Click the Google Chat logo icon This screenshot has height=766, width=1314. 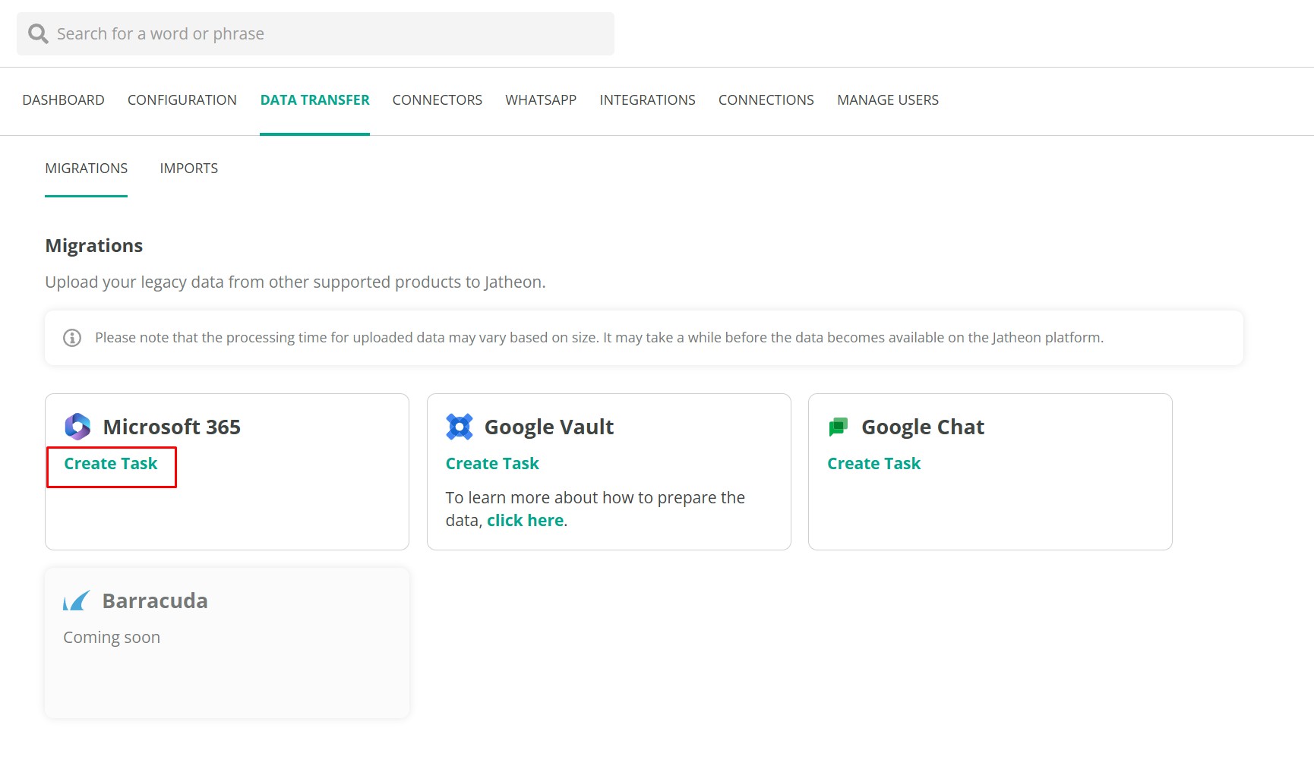[839, 427]
